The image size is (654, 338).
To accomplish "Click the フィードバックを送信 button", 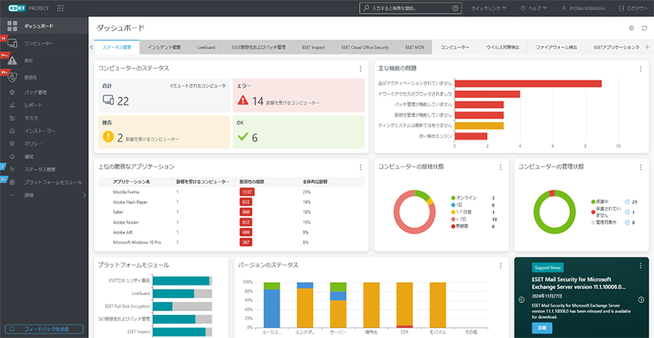I will [x=44, y=328].
